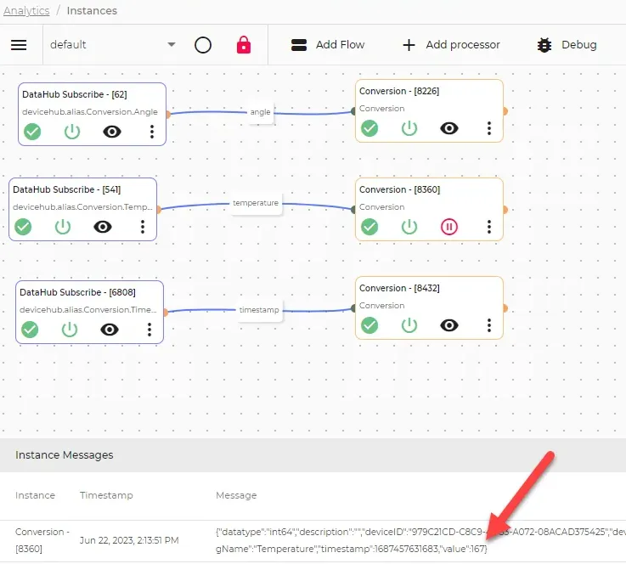Screen dimensions: 626x564
Task: Select the temperature connection label
Action: click(x=256, y=203)
